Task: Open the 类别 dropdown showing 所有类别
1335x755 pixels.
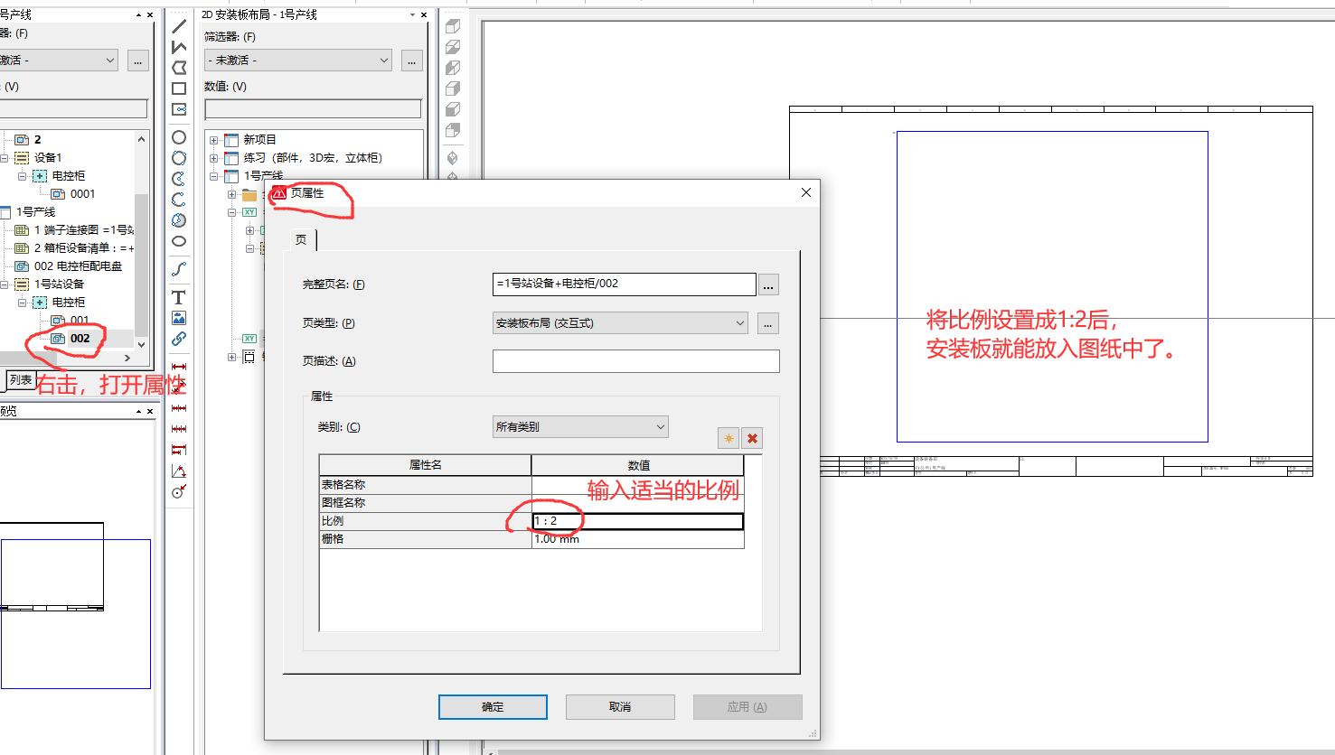Action: (659, 425)
